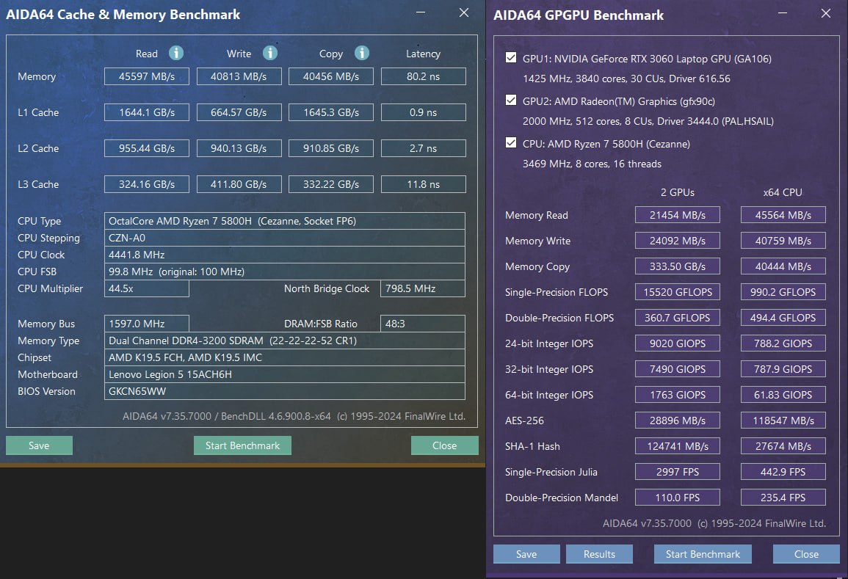Select 2 GPUs Memory Copy 333.50 GB/s
Viewport: 848px width, 579px height.
click(x=678, y=266)
